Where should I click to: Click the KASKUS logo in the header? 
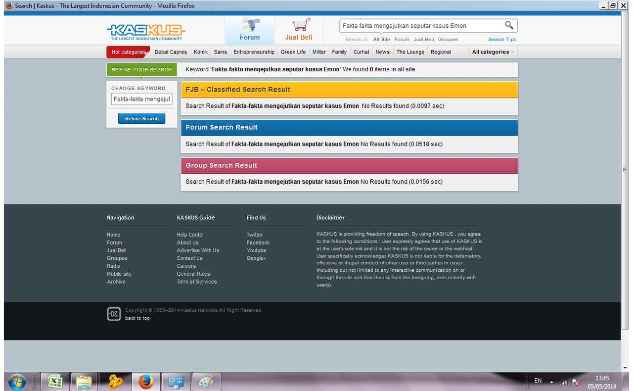146,32
